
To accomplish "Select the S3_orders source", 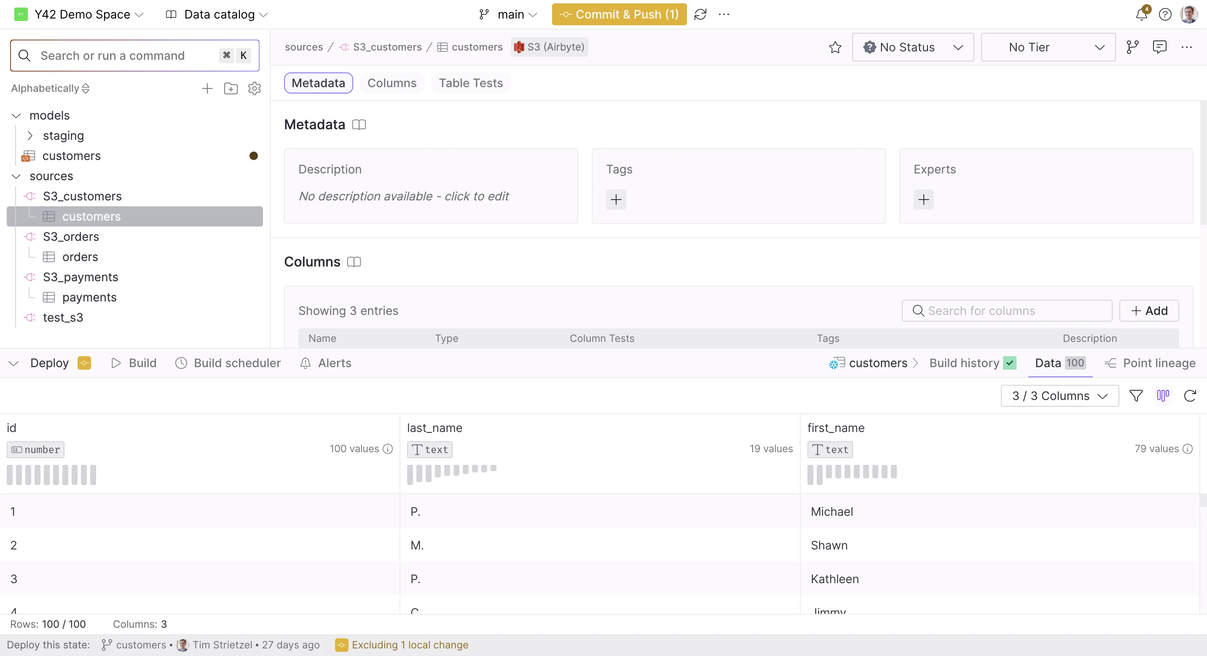I will (x=71, y=237).
